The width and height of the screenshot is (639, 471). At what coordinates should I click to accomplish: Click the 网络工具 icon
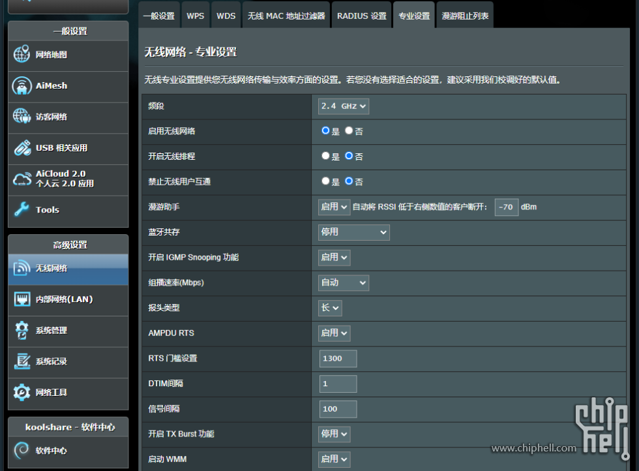(x=22, y=392)
